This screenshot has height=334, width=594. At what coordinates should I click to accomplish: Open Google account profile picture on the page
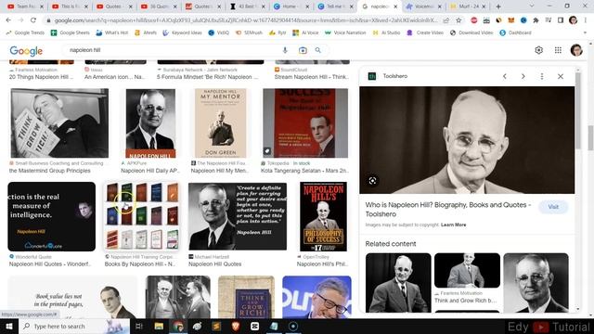click(x=576, y=50)
